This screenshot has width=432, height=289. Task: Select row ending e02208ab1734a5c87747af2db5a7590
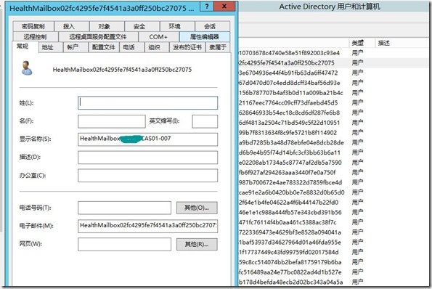click(x=333, y=163)
